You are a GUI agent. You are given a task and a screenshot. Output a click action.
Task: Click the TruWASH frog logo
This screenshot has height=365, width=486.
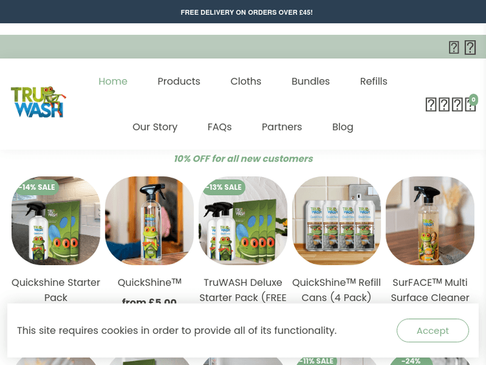point(38,102)
